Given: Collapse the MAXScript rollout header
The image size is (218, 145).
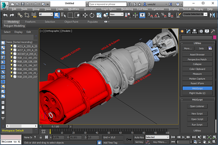Looking at the screenshot, I should (197, 100).
